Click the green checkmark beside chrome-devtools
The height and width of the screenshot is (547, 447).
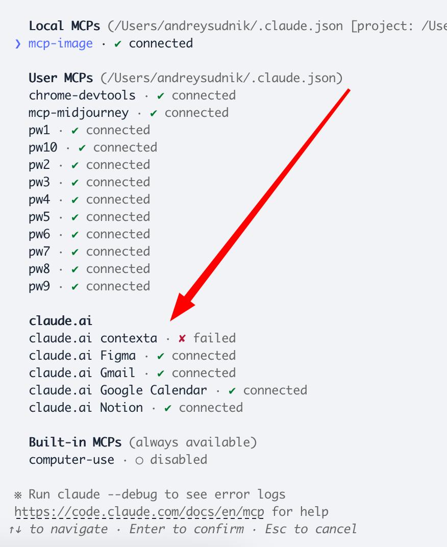click(x=161, y=96)
